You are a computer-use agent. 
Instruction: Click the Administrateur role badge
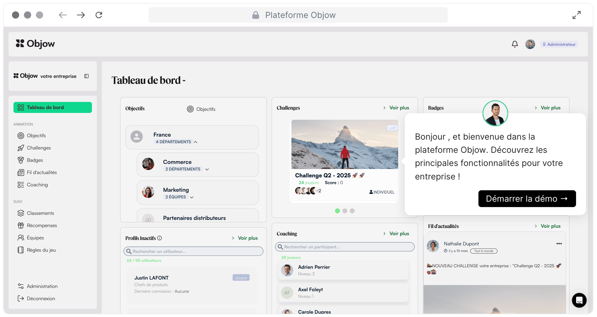click(559, 44)
